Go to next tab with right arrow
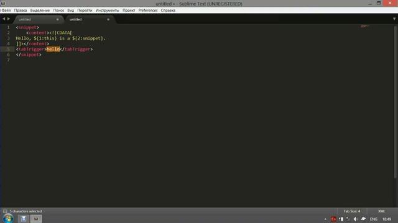The image size is (398, 223). tap(8, 19)
